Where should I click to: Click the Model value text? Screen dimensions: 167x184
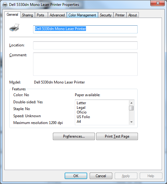coord(59,82)
